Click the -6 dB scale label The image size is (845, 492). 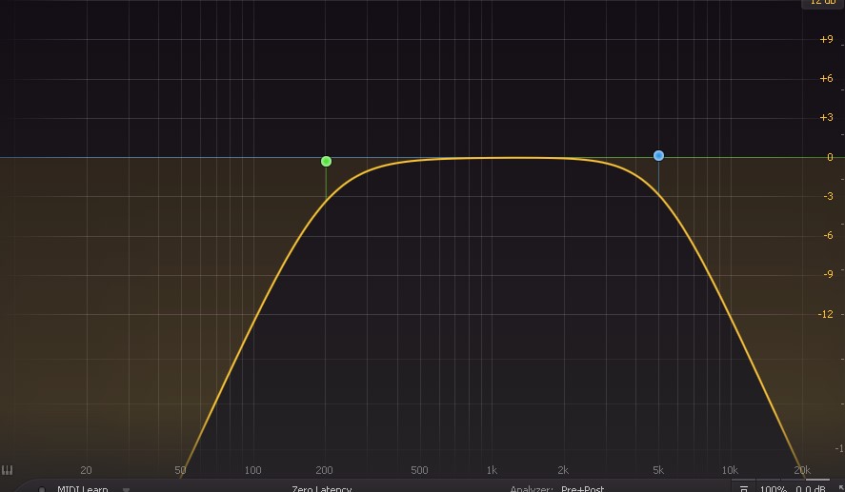[828, 235]
